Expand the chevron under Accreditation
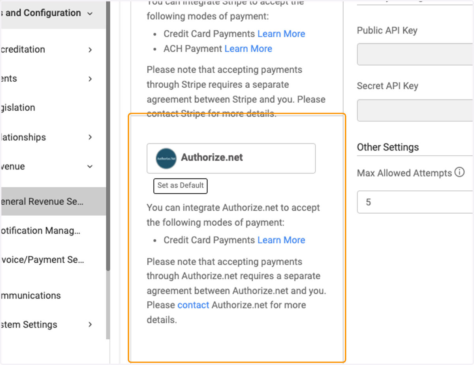The width and height of the screenshot is (474, 365). [x=90, y=79]
